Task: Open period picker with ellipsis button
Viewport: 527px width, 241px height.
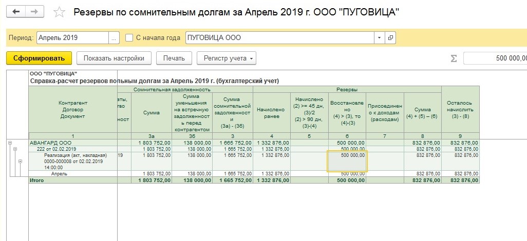Action: pos(114,38)
